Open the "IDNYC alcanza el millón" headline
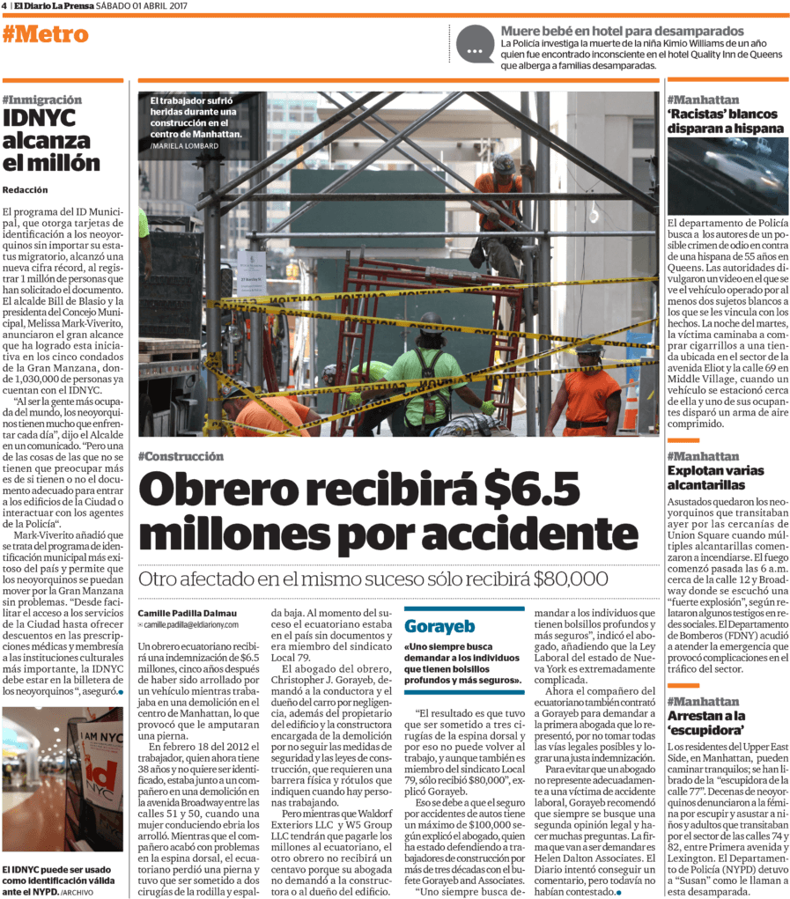 [x=52, y=141]
